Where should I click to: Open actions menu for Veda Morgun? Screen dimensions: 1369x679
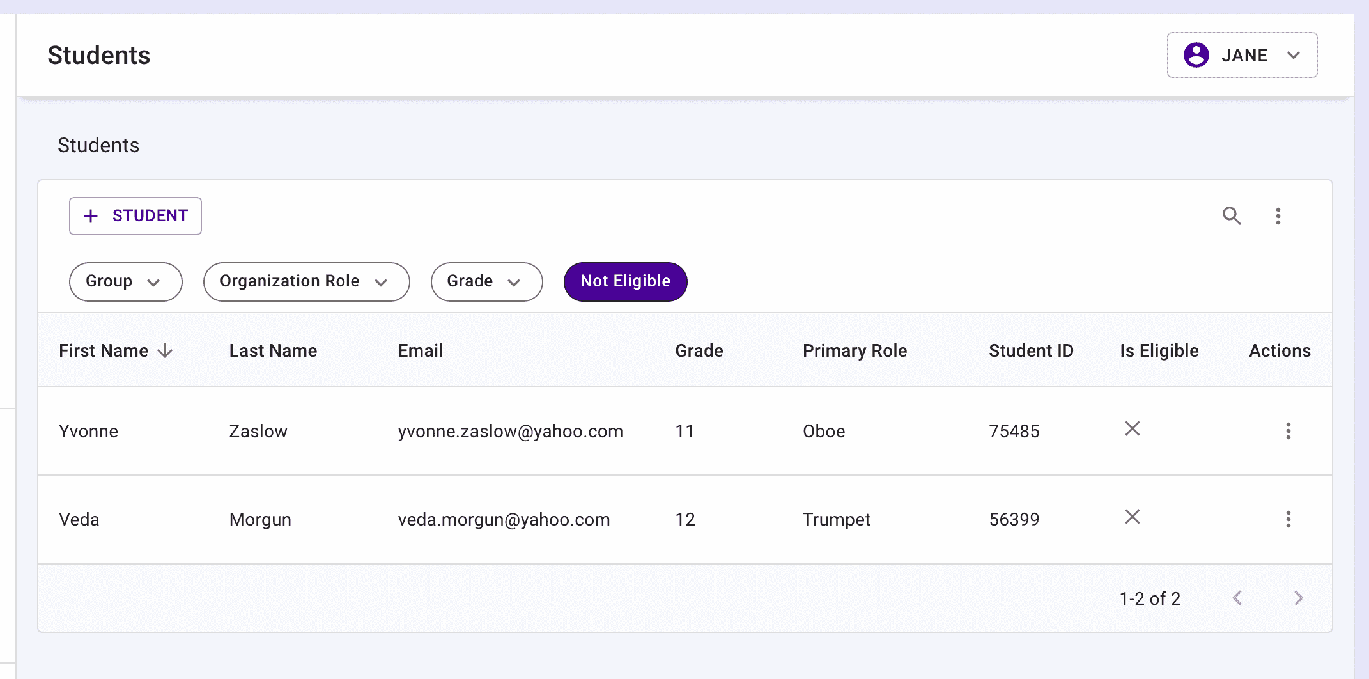point(1288,519)
